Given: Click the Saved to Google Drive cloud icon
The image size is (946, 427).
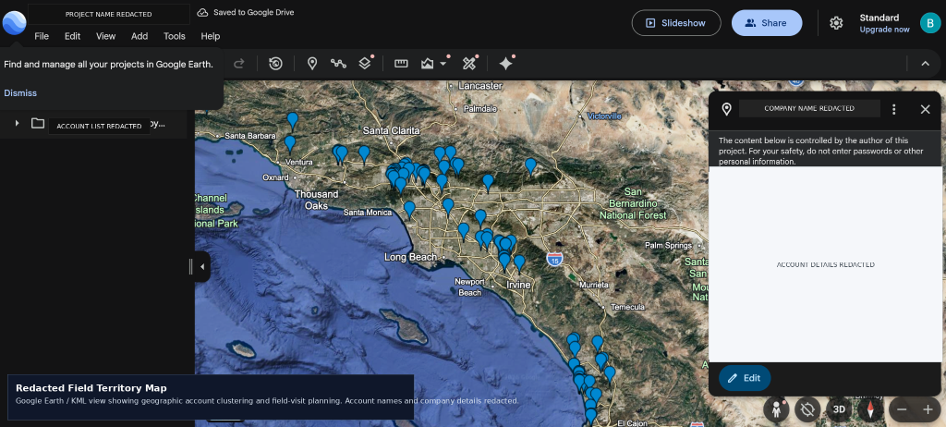Looking at the screenshot, I should 202,13.
